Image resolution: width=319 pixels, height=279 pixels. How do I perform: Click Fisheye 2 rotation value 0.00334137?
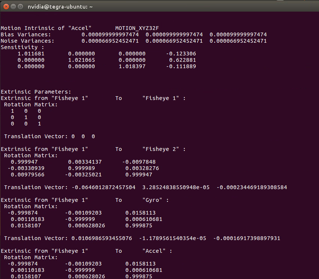tap(85, 162)
